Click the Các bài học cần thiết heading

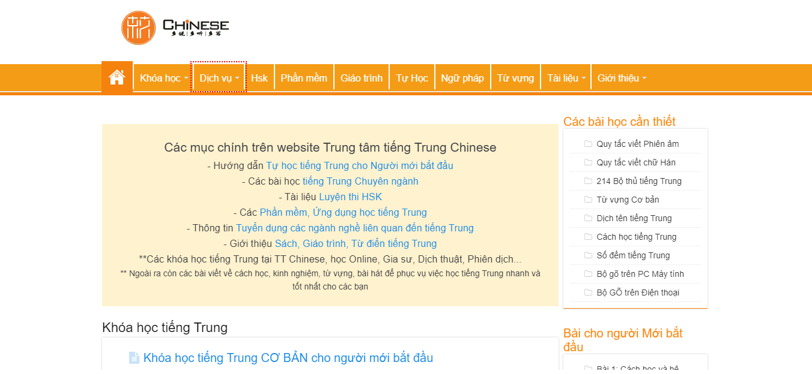click(x=619, y=122)
